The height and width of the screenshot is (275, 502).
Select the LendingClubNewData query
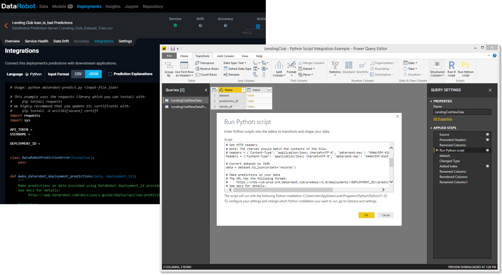coord(186,100)
